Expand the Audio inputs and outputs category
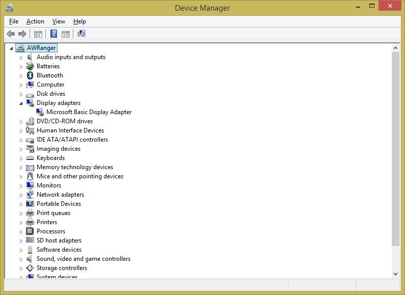 [x=21, y=58]
